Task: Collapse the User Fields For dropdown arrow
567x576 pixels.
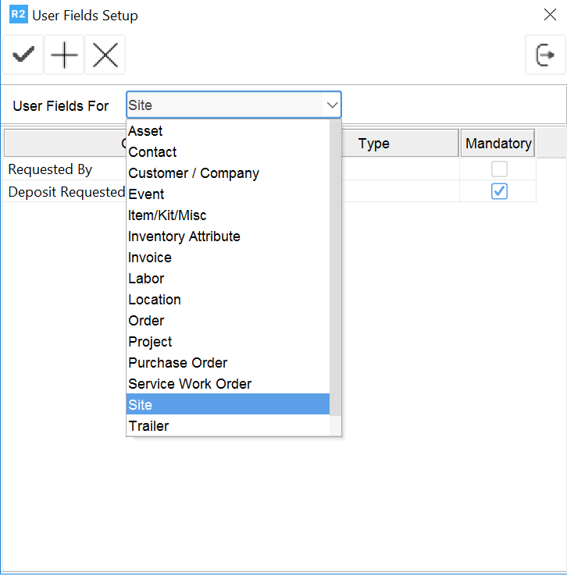Action: tap(332, 105)
